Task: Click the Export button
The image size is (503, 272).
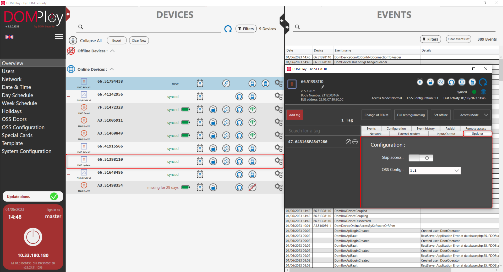Action: point(117,41)
